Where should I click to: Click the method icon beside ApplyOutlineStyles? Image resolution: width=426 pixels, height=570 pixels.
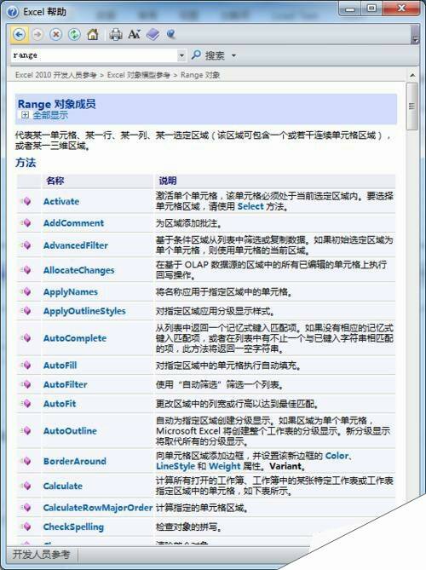click(26, 311)
